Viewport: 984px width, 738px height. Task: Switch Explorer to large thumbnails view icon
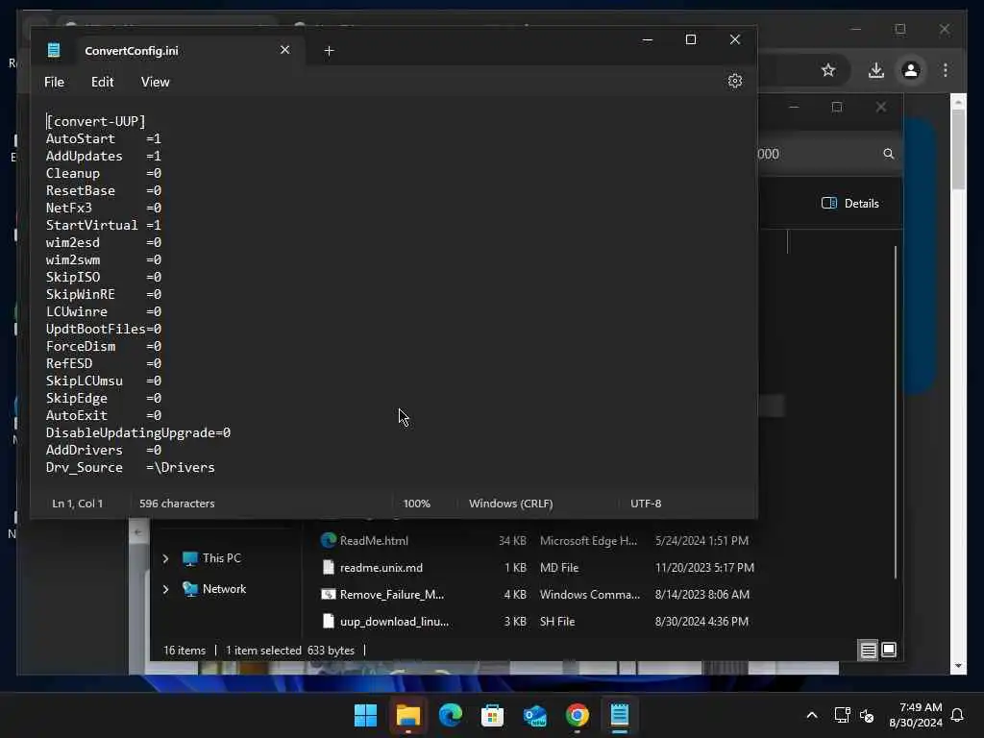click(x=889, y=651)
